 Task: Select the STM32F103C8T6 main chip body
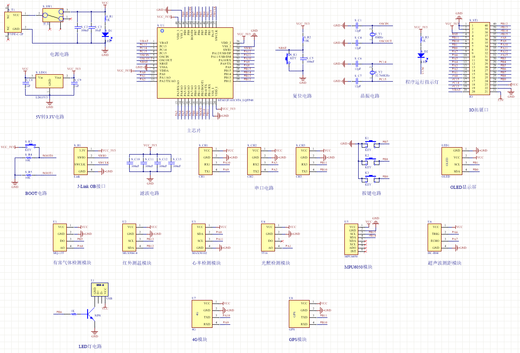[x=195, y=63]
